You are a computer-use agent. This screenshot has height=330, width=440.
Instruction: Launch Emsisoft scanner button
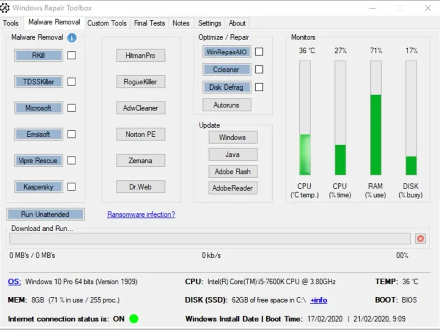coord(38,134)
